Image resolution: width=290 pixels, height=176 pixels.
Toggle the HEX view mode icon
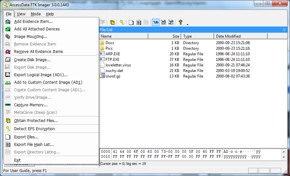pyautogui.click(x=171, y=23)
